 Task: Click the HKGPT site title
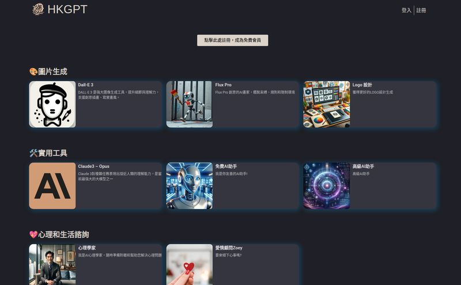tap(67, 9)
